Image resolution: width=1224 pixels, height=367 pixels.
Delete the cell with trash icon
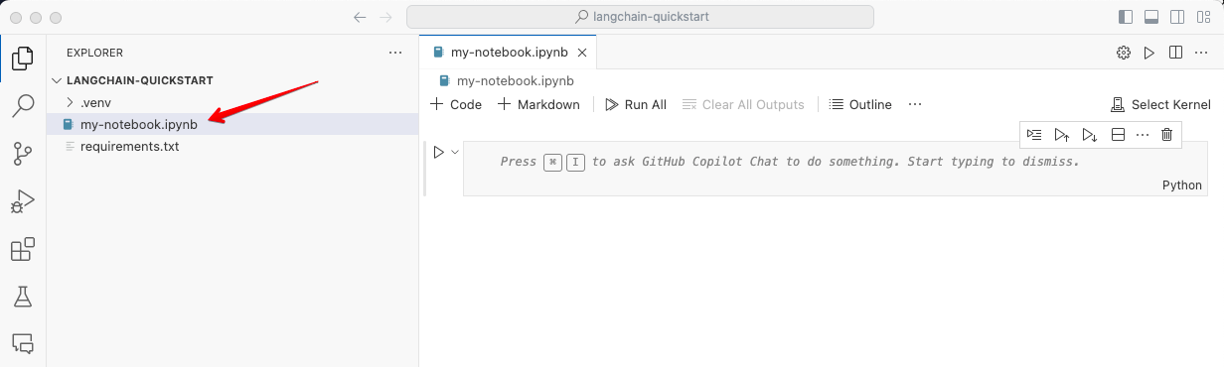point(1167,134)
